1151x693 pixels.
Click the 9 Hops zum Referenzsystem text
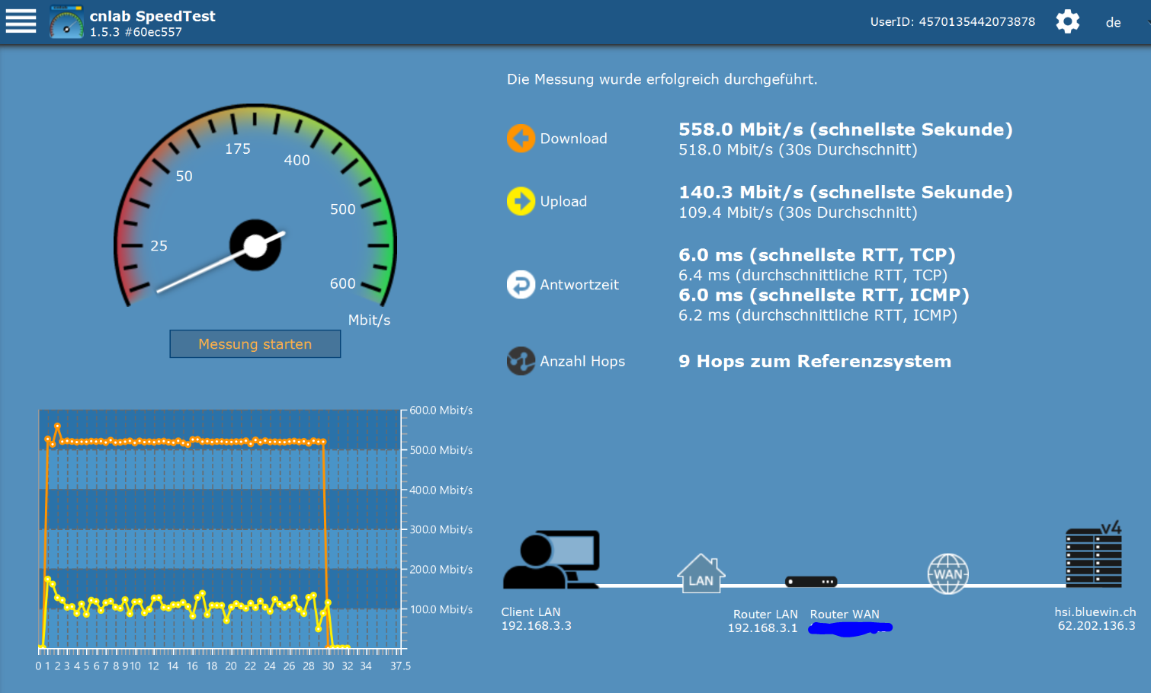814,362
